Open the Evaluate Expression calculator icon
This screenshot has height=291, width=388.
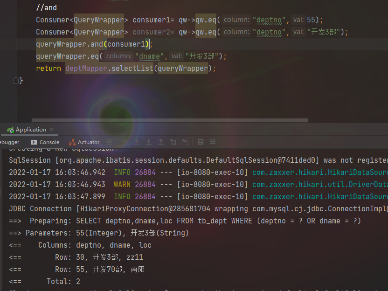(201, 142)
